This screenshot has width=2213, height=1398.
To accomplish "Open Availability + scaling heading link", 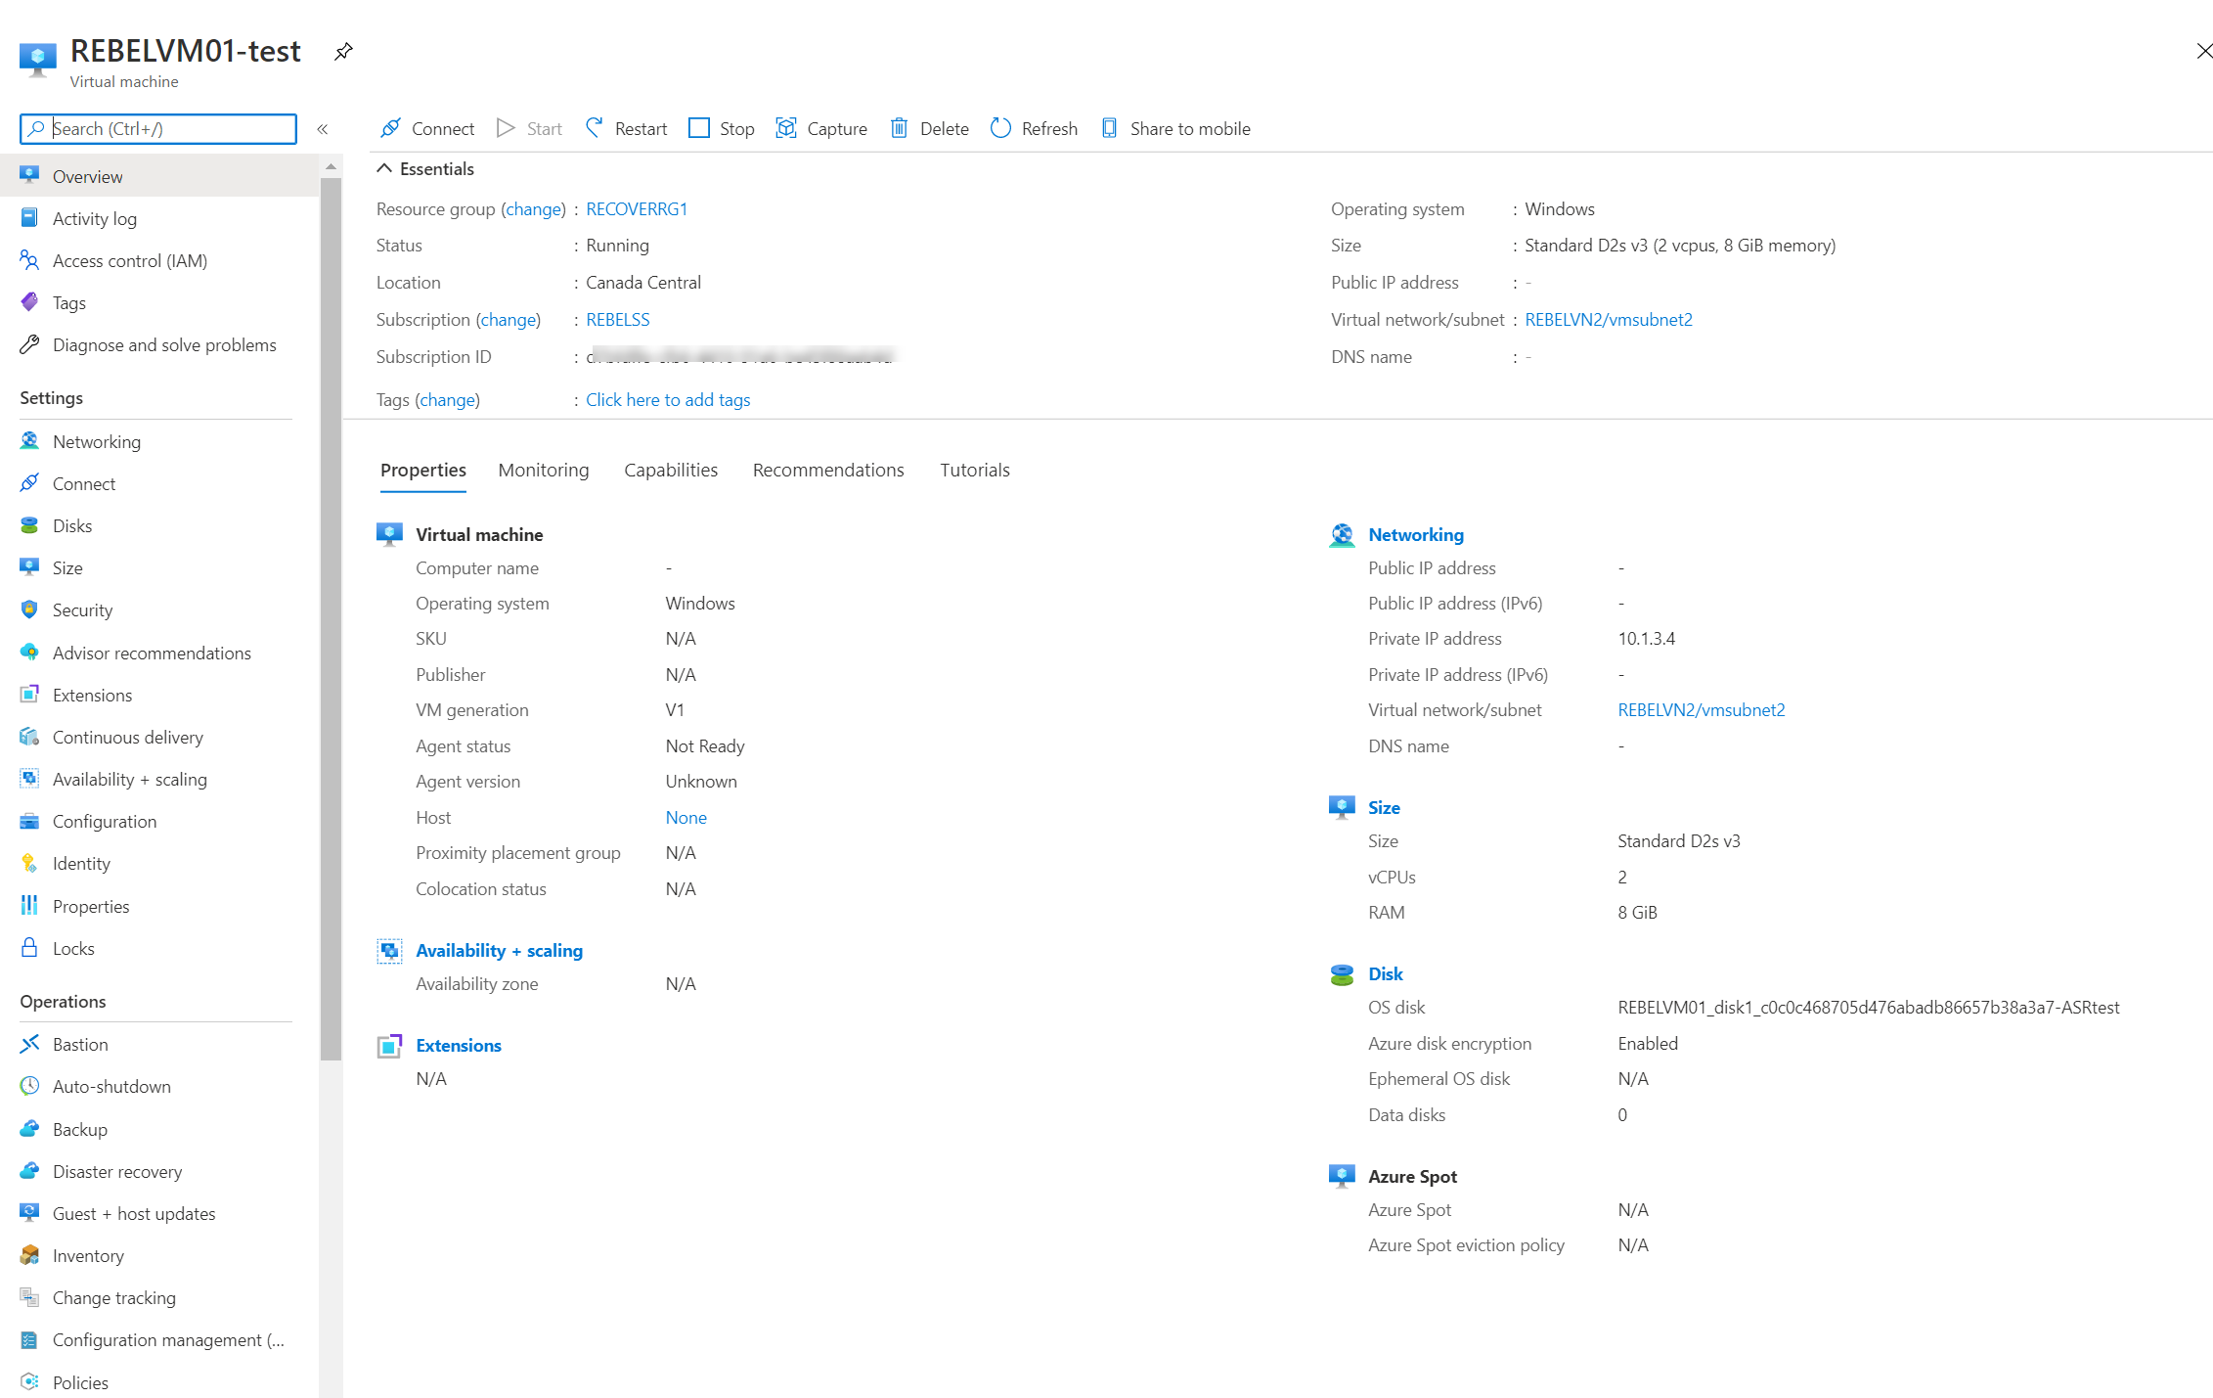I will pos(500,950).
